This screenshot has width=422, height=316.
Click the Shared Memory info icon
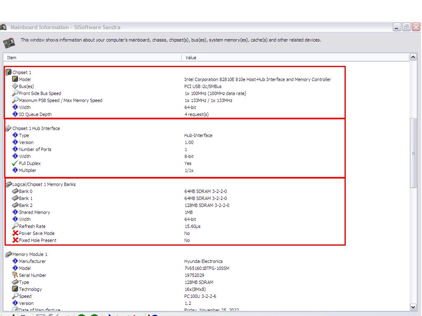click(x=15, y=212)
